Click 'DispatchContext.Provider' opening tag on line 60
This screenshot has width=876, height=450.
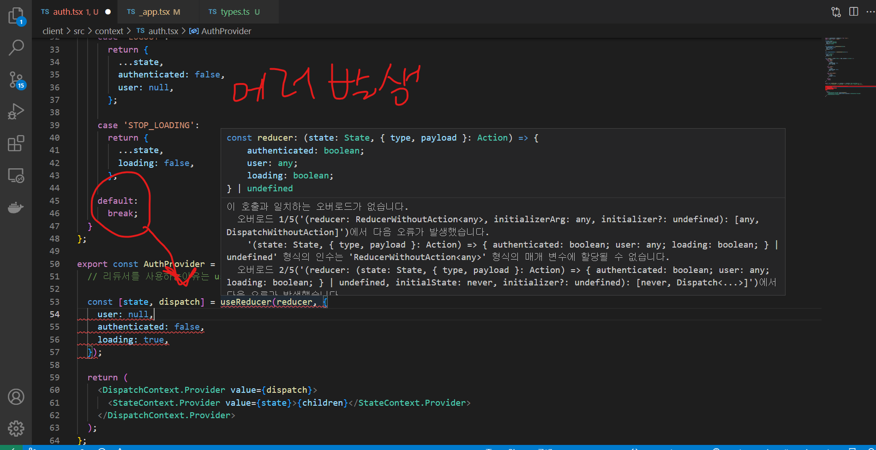click(164, 390)
